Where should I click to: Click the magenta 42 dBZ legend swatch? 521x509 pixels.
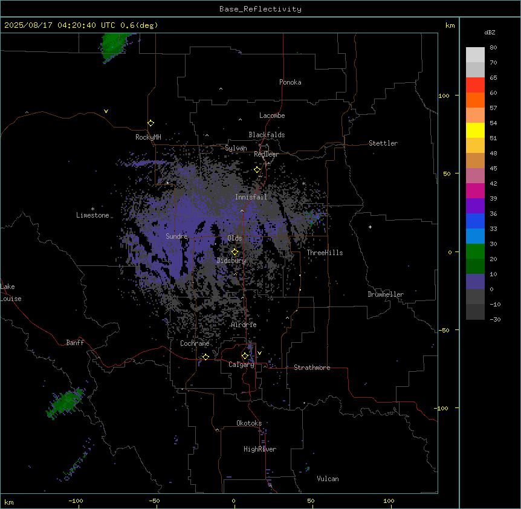[475, 190]
